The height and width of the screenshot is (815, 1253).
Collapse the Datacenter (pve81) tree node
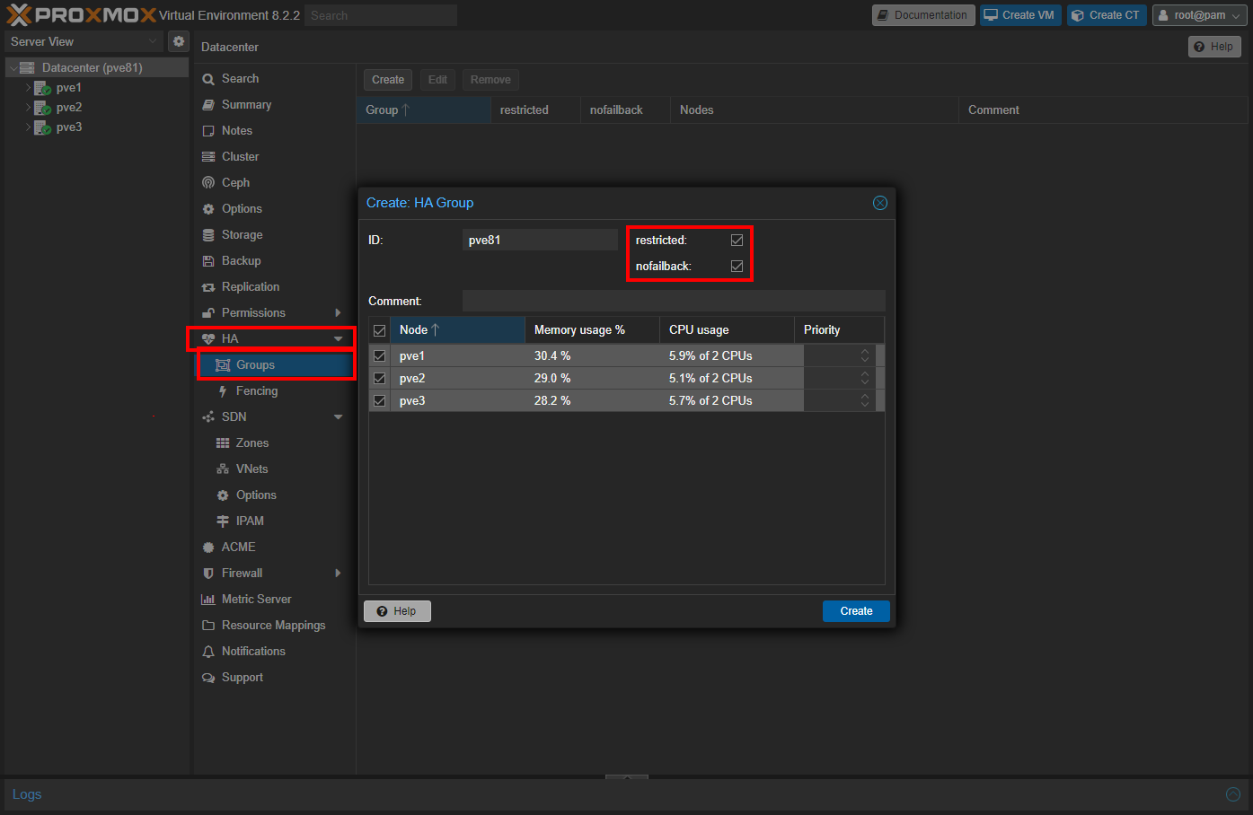[13, 68]
